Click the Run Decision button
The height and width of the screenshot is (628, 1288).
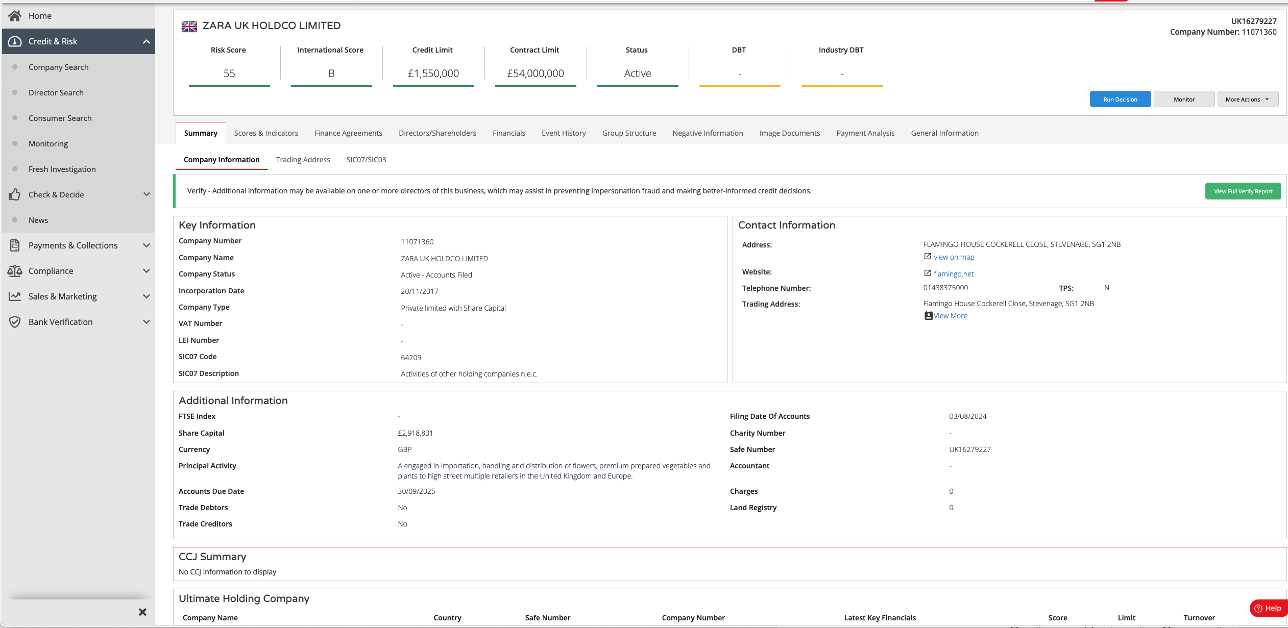tap(1120, 99)
